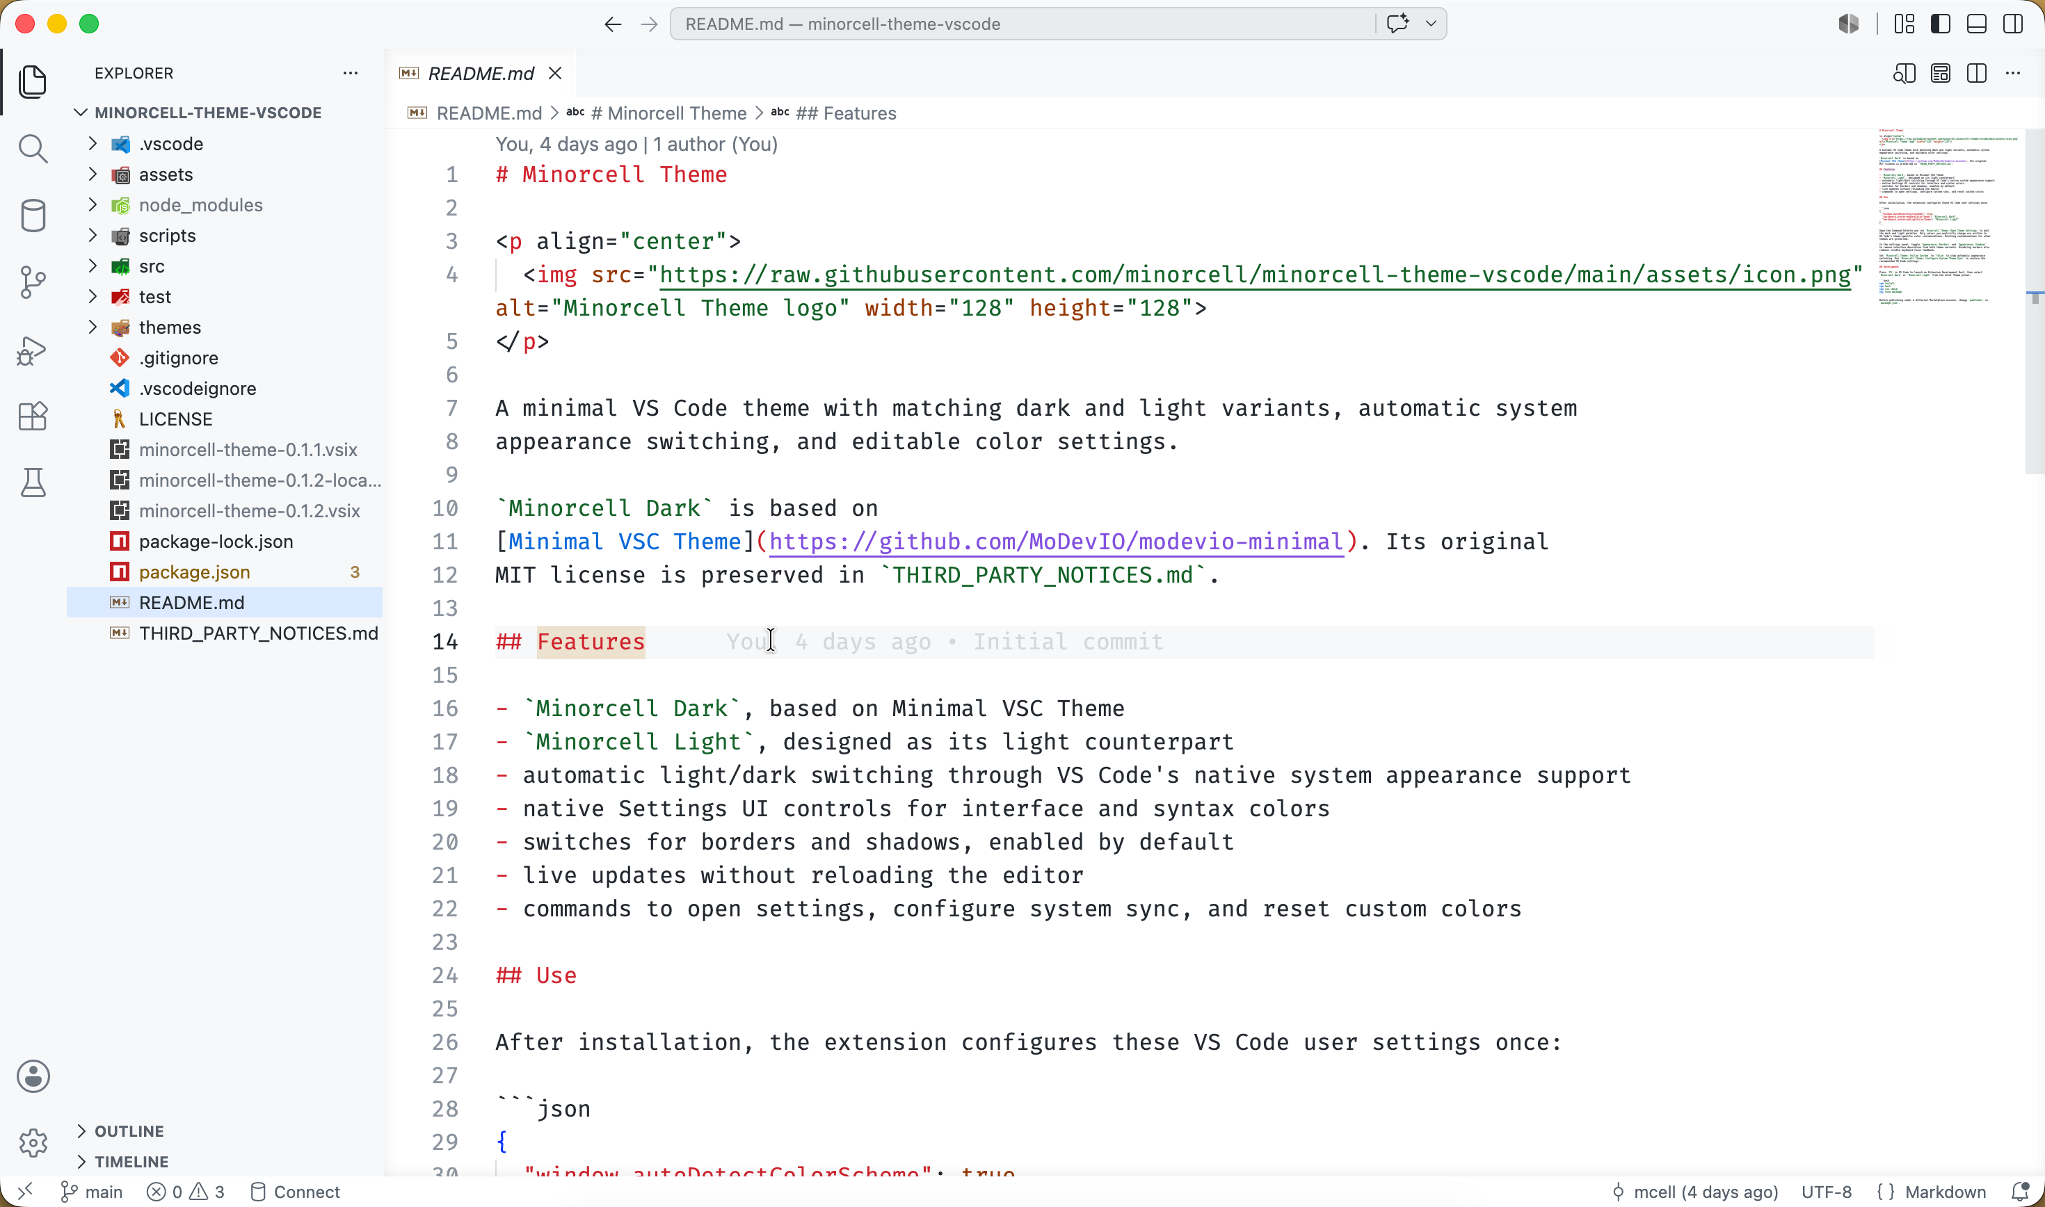2045x1207 pixels.
Task: Click the layout preview icon in editor toolbar
Action: tap(1940, 73)
